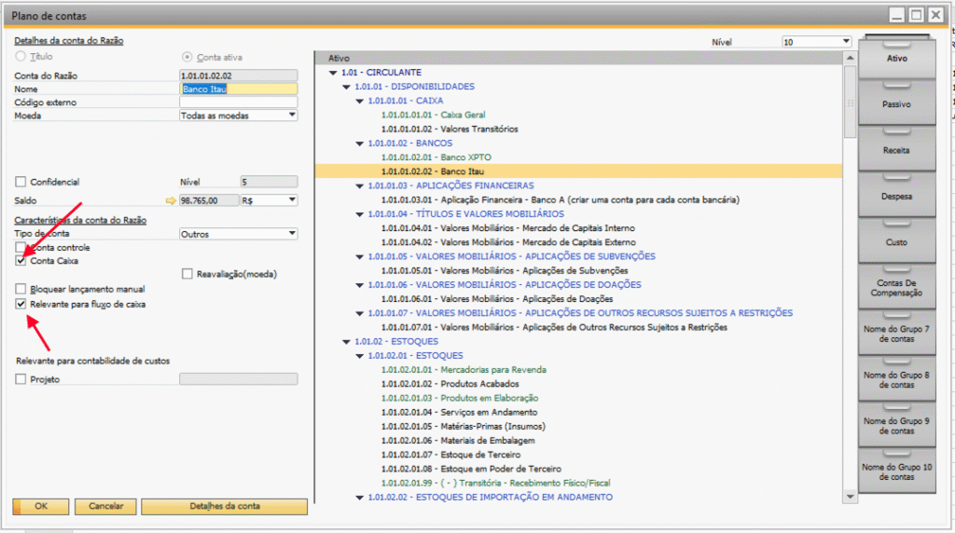Open the Contas De Compensação drawer

pos(896,287)
